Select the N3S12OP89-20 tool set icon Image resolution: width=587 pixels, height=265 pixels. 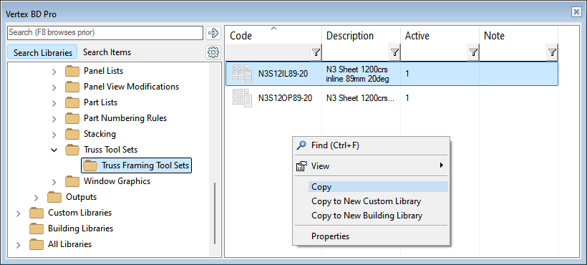242,98
